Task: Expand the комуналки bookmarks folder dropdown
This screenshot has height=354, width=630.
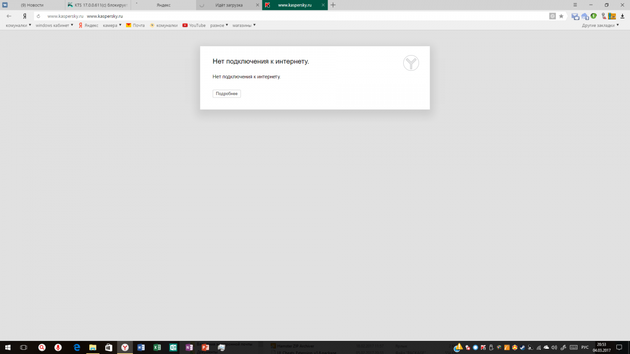Action: 18,25
